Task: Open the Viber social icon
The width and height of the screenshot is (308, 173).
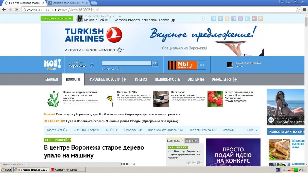Action: [x=241, y=18]
